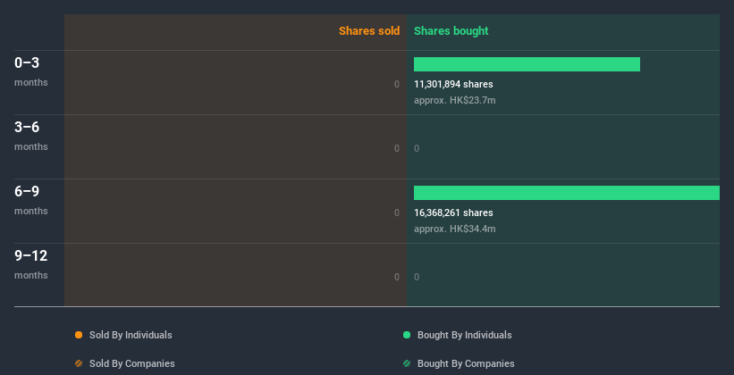The width and height of the screenshot is (734, 375).
Task: Click the Bought By Companies legend label
Action: tap(466, 363)
